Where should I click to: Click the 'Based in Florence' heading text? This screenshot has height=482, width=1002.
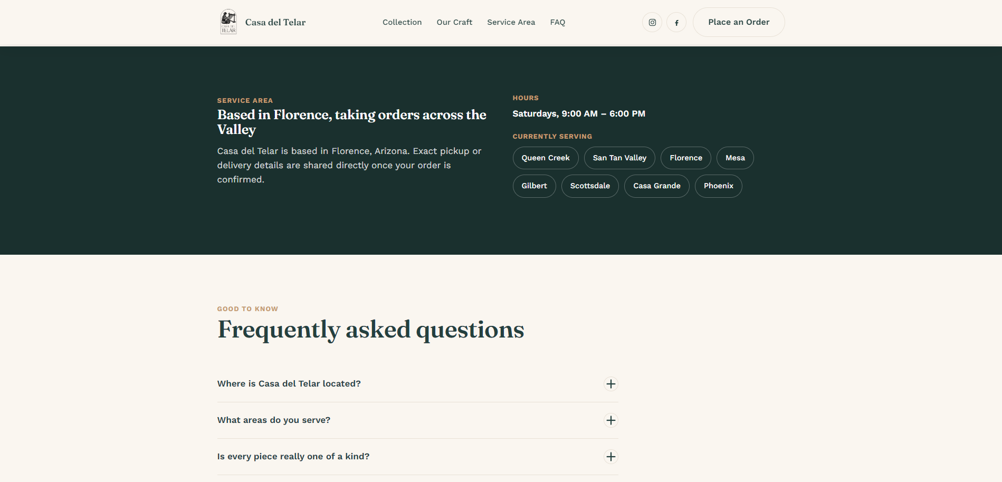click(x=352, y=122)
